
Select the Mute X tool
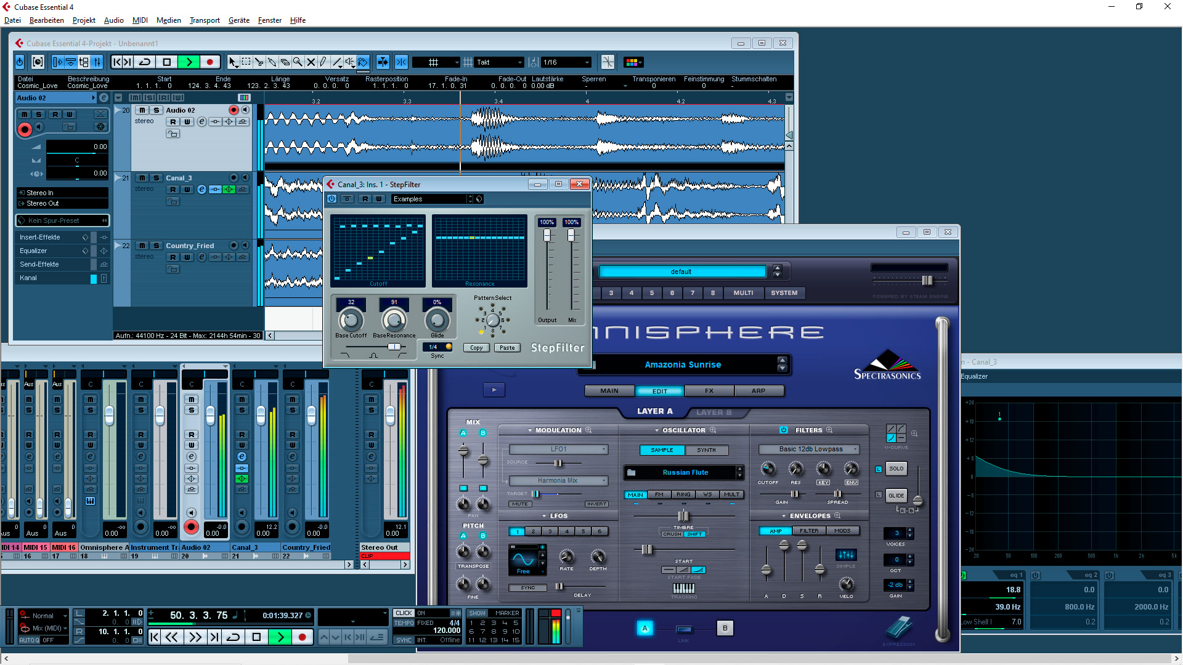point(311,62)
